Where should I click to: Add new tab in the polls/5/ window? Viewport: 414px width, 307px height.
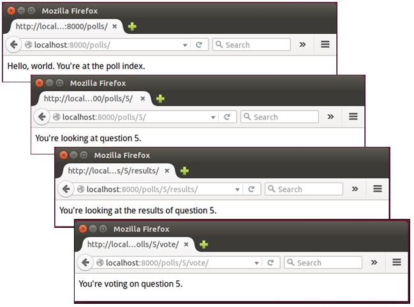point(160,99)
